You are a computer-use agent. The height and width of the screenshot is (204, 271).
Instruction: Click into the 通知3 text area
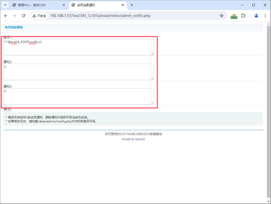coord(78,96)
